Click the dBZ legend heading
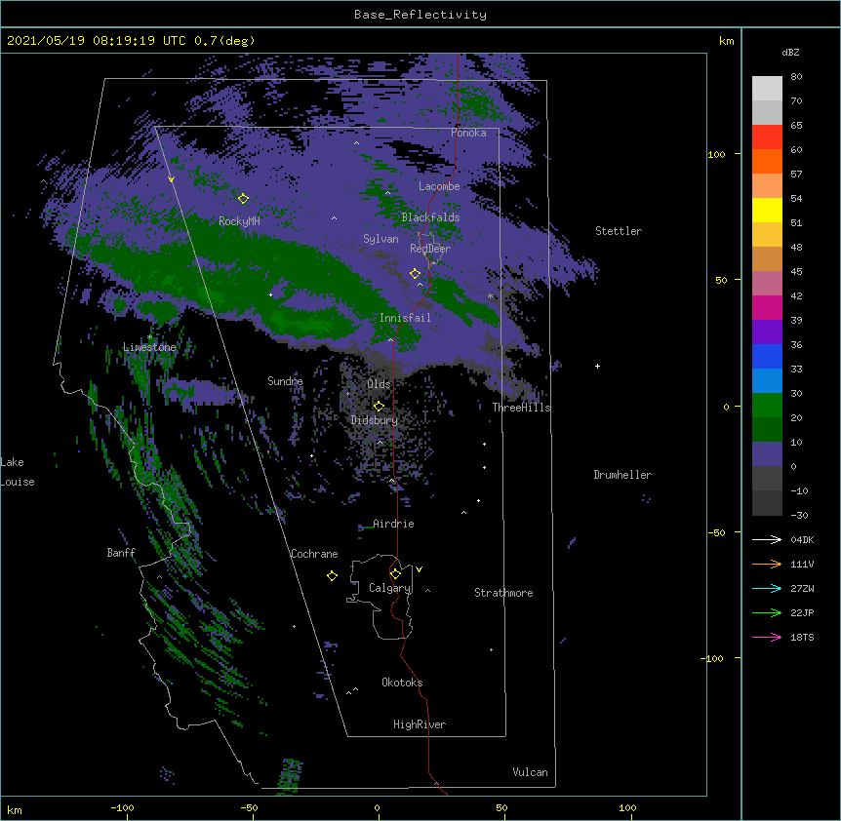The height and width of the screenshot is (821, 841). (x=790, y=53)
